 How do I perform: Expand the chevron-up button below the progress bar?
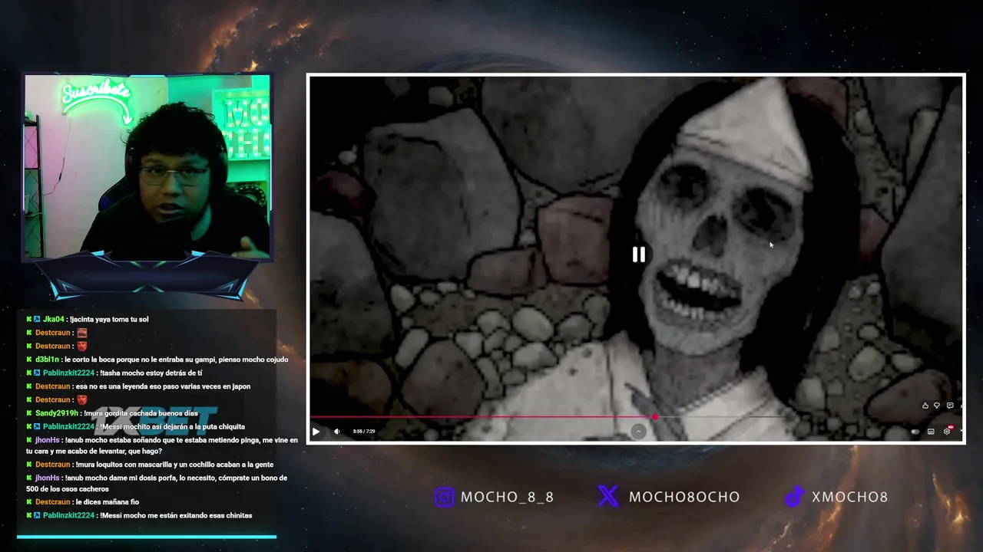(x=638, y=432)
